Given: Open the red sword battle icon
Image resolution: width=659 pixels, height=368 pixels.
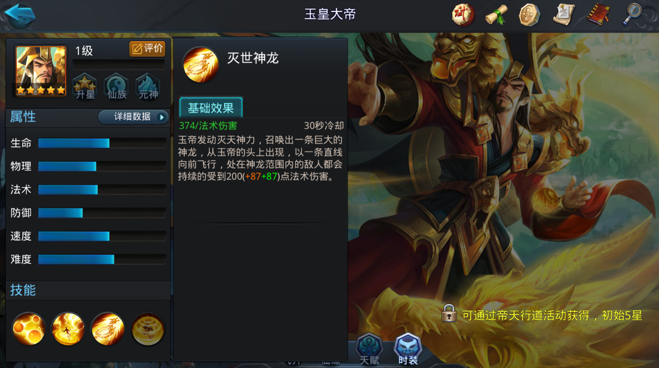Looking at the screenshot, I should pos(463,15).
